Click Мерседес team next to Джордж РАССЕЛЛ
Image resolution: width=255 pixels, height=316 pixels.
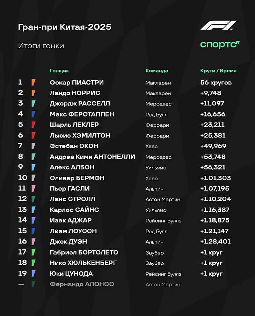159,104
